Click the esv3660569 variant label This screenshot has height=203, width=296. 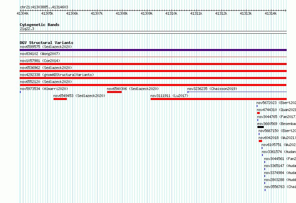[277, 124]
